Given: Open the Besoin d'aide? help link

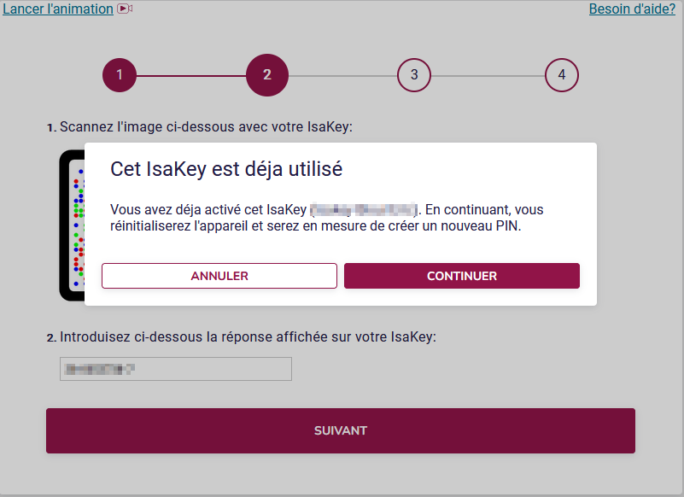Looking at the screenshot, I should click(x=632, y=9).
